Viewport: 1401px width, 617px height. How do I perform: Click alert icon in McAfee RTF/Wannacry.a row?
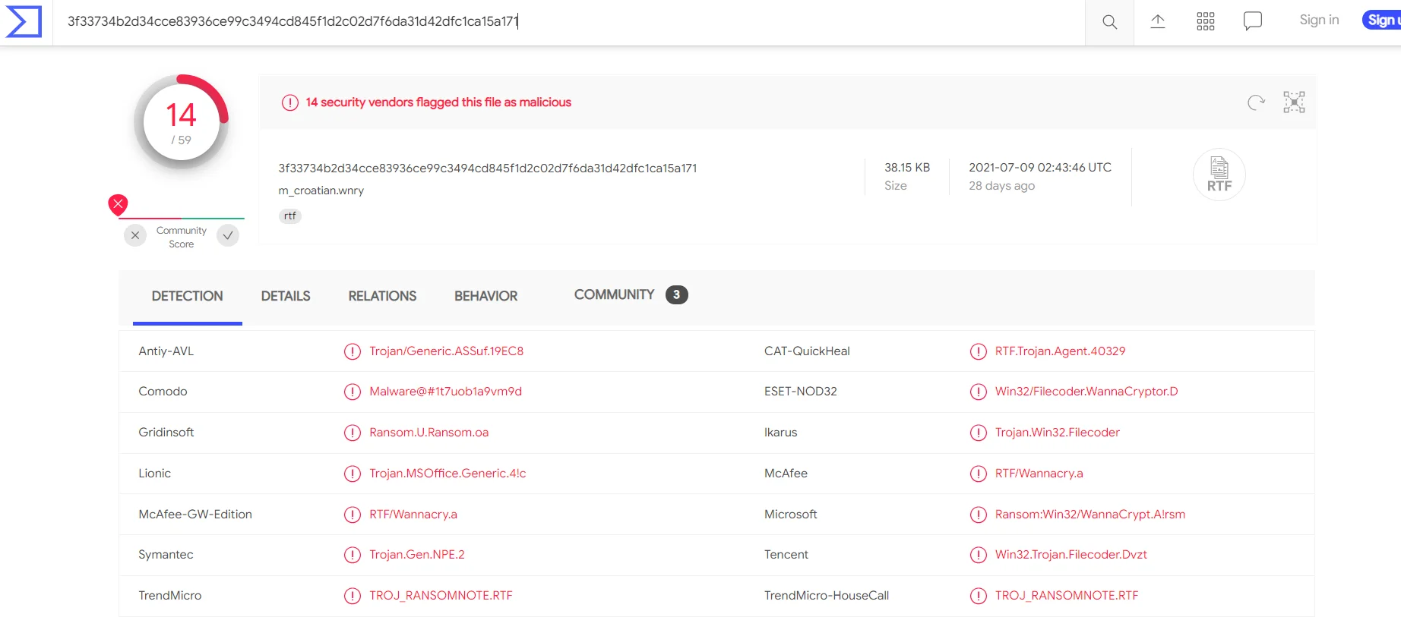(x=979, y=474)
